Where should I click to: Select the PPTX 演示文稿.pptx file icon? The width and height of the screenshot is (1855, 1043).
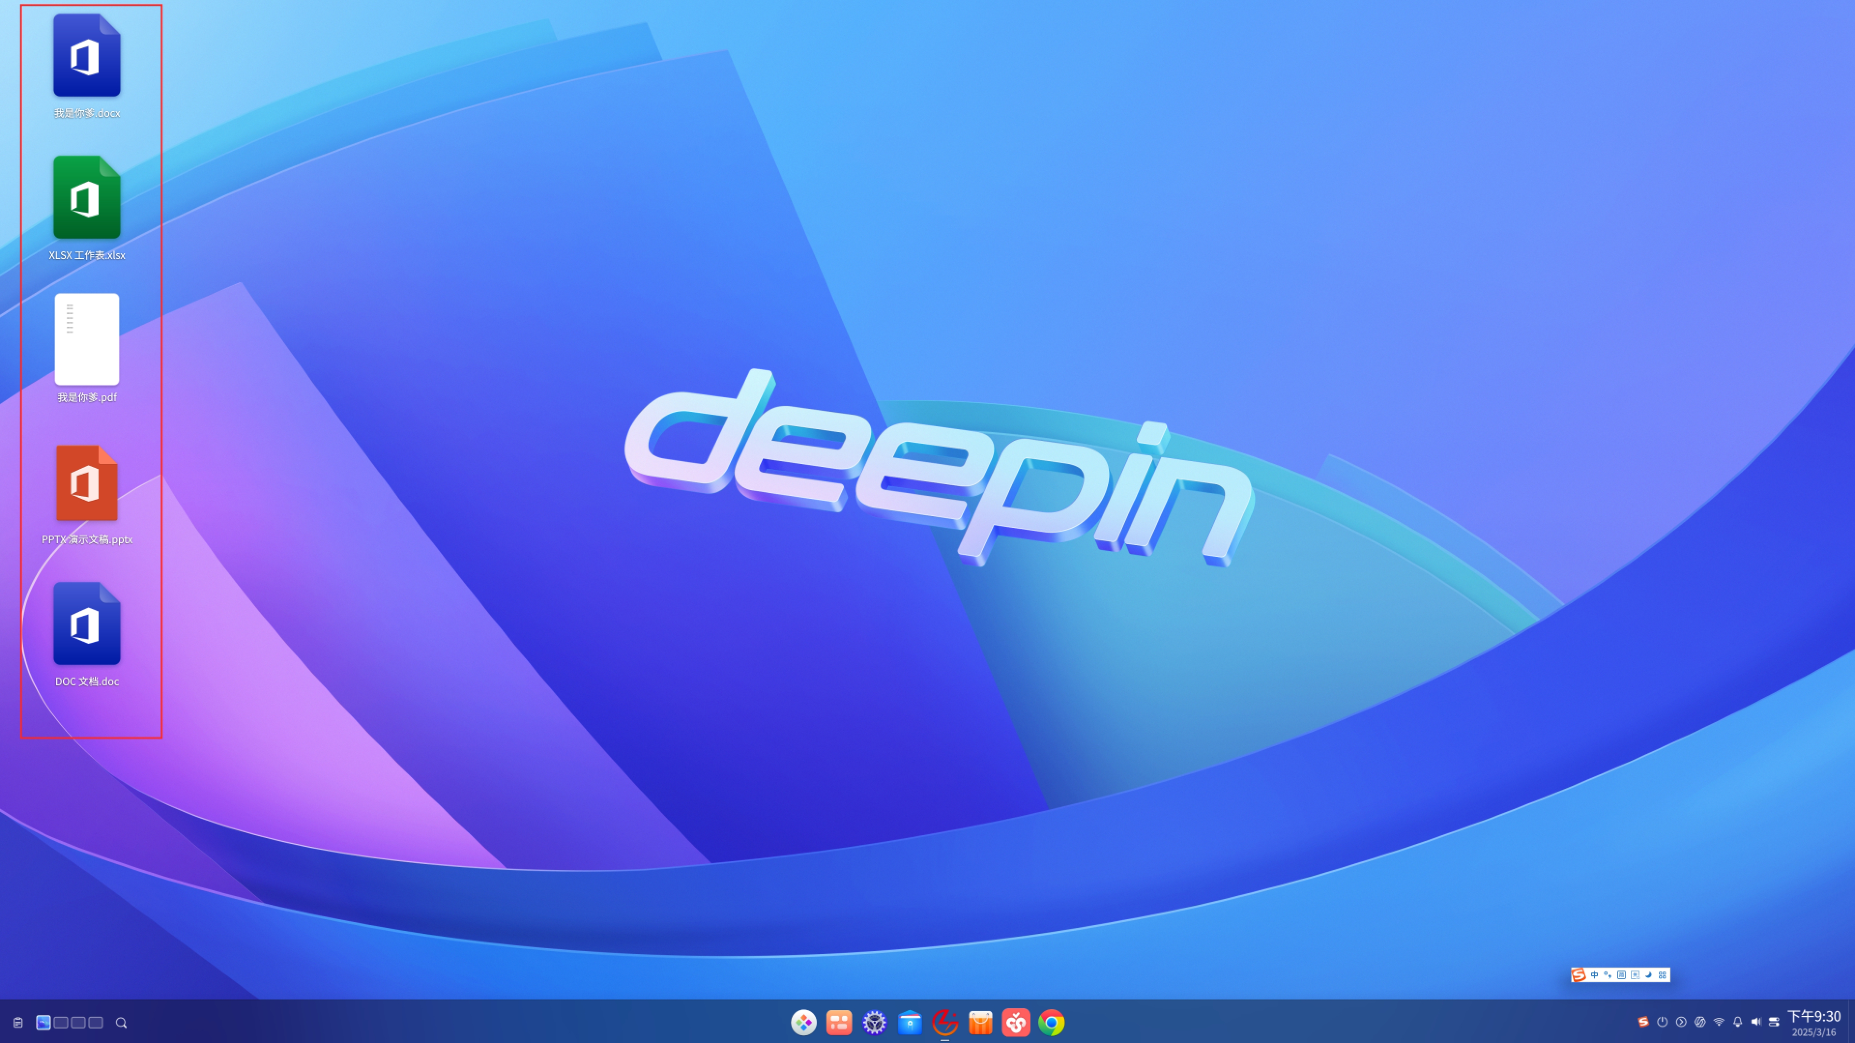point(87,483)
